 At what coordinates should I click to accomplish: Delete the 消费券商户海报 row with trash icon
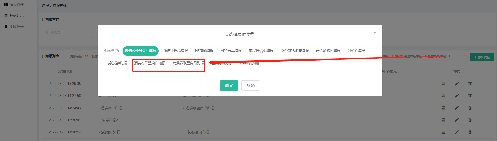470,108
